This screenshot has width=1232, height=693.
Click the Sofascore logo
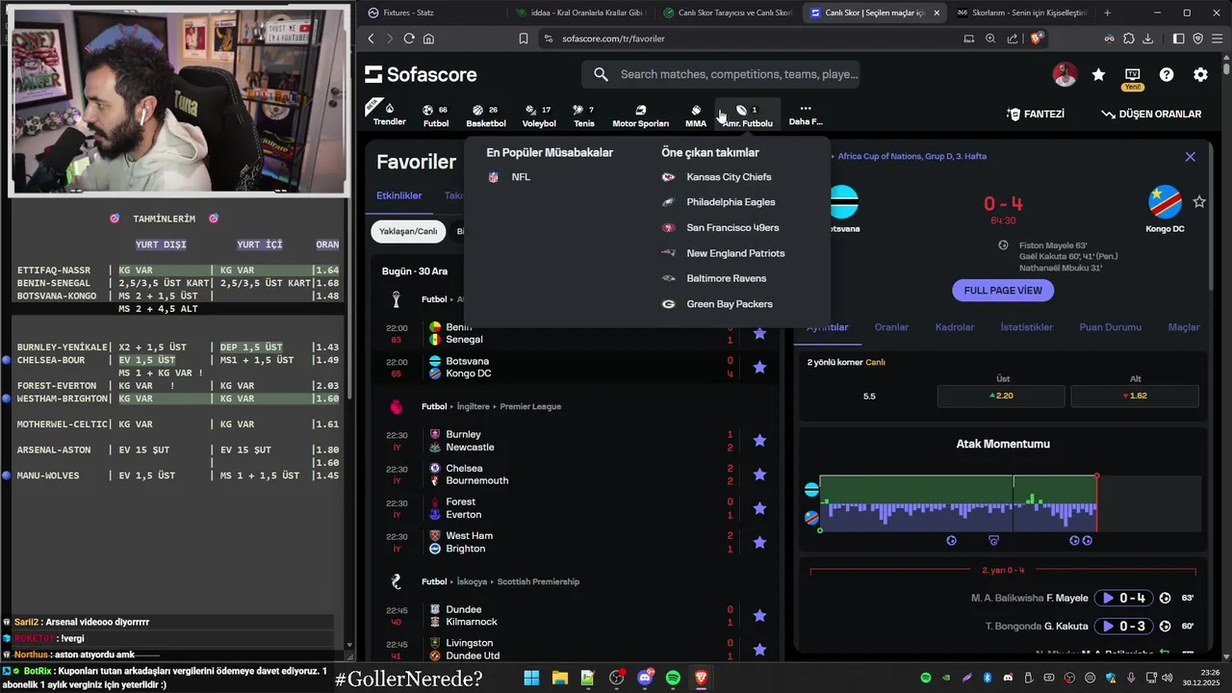click(x=421, y=74)
